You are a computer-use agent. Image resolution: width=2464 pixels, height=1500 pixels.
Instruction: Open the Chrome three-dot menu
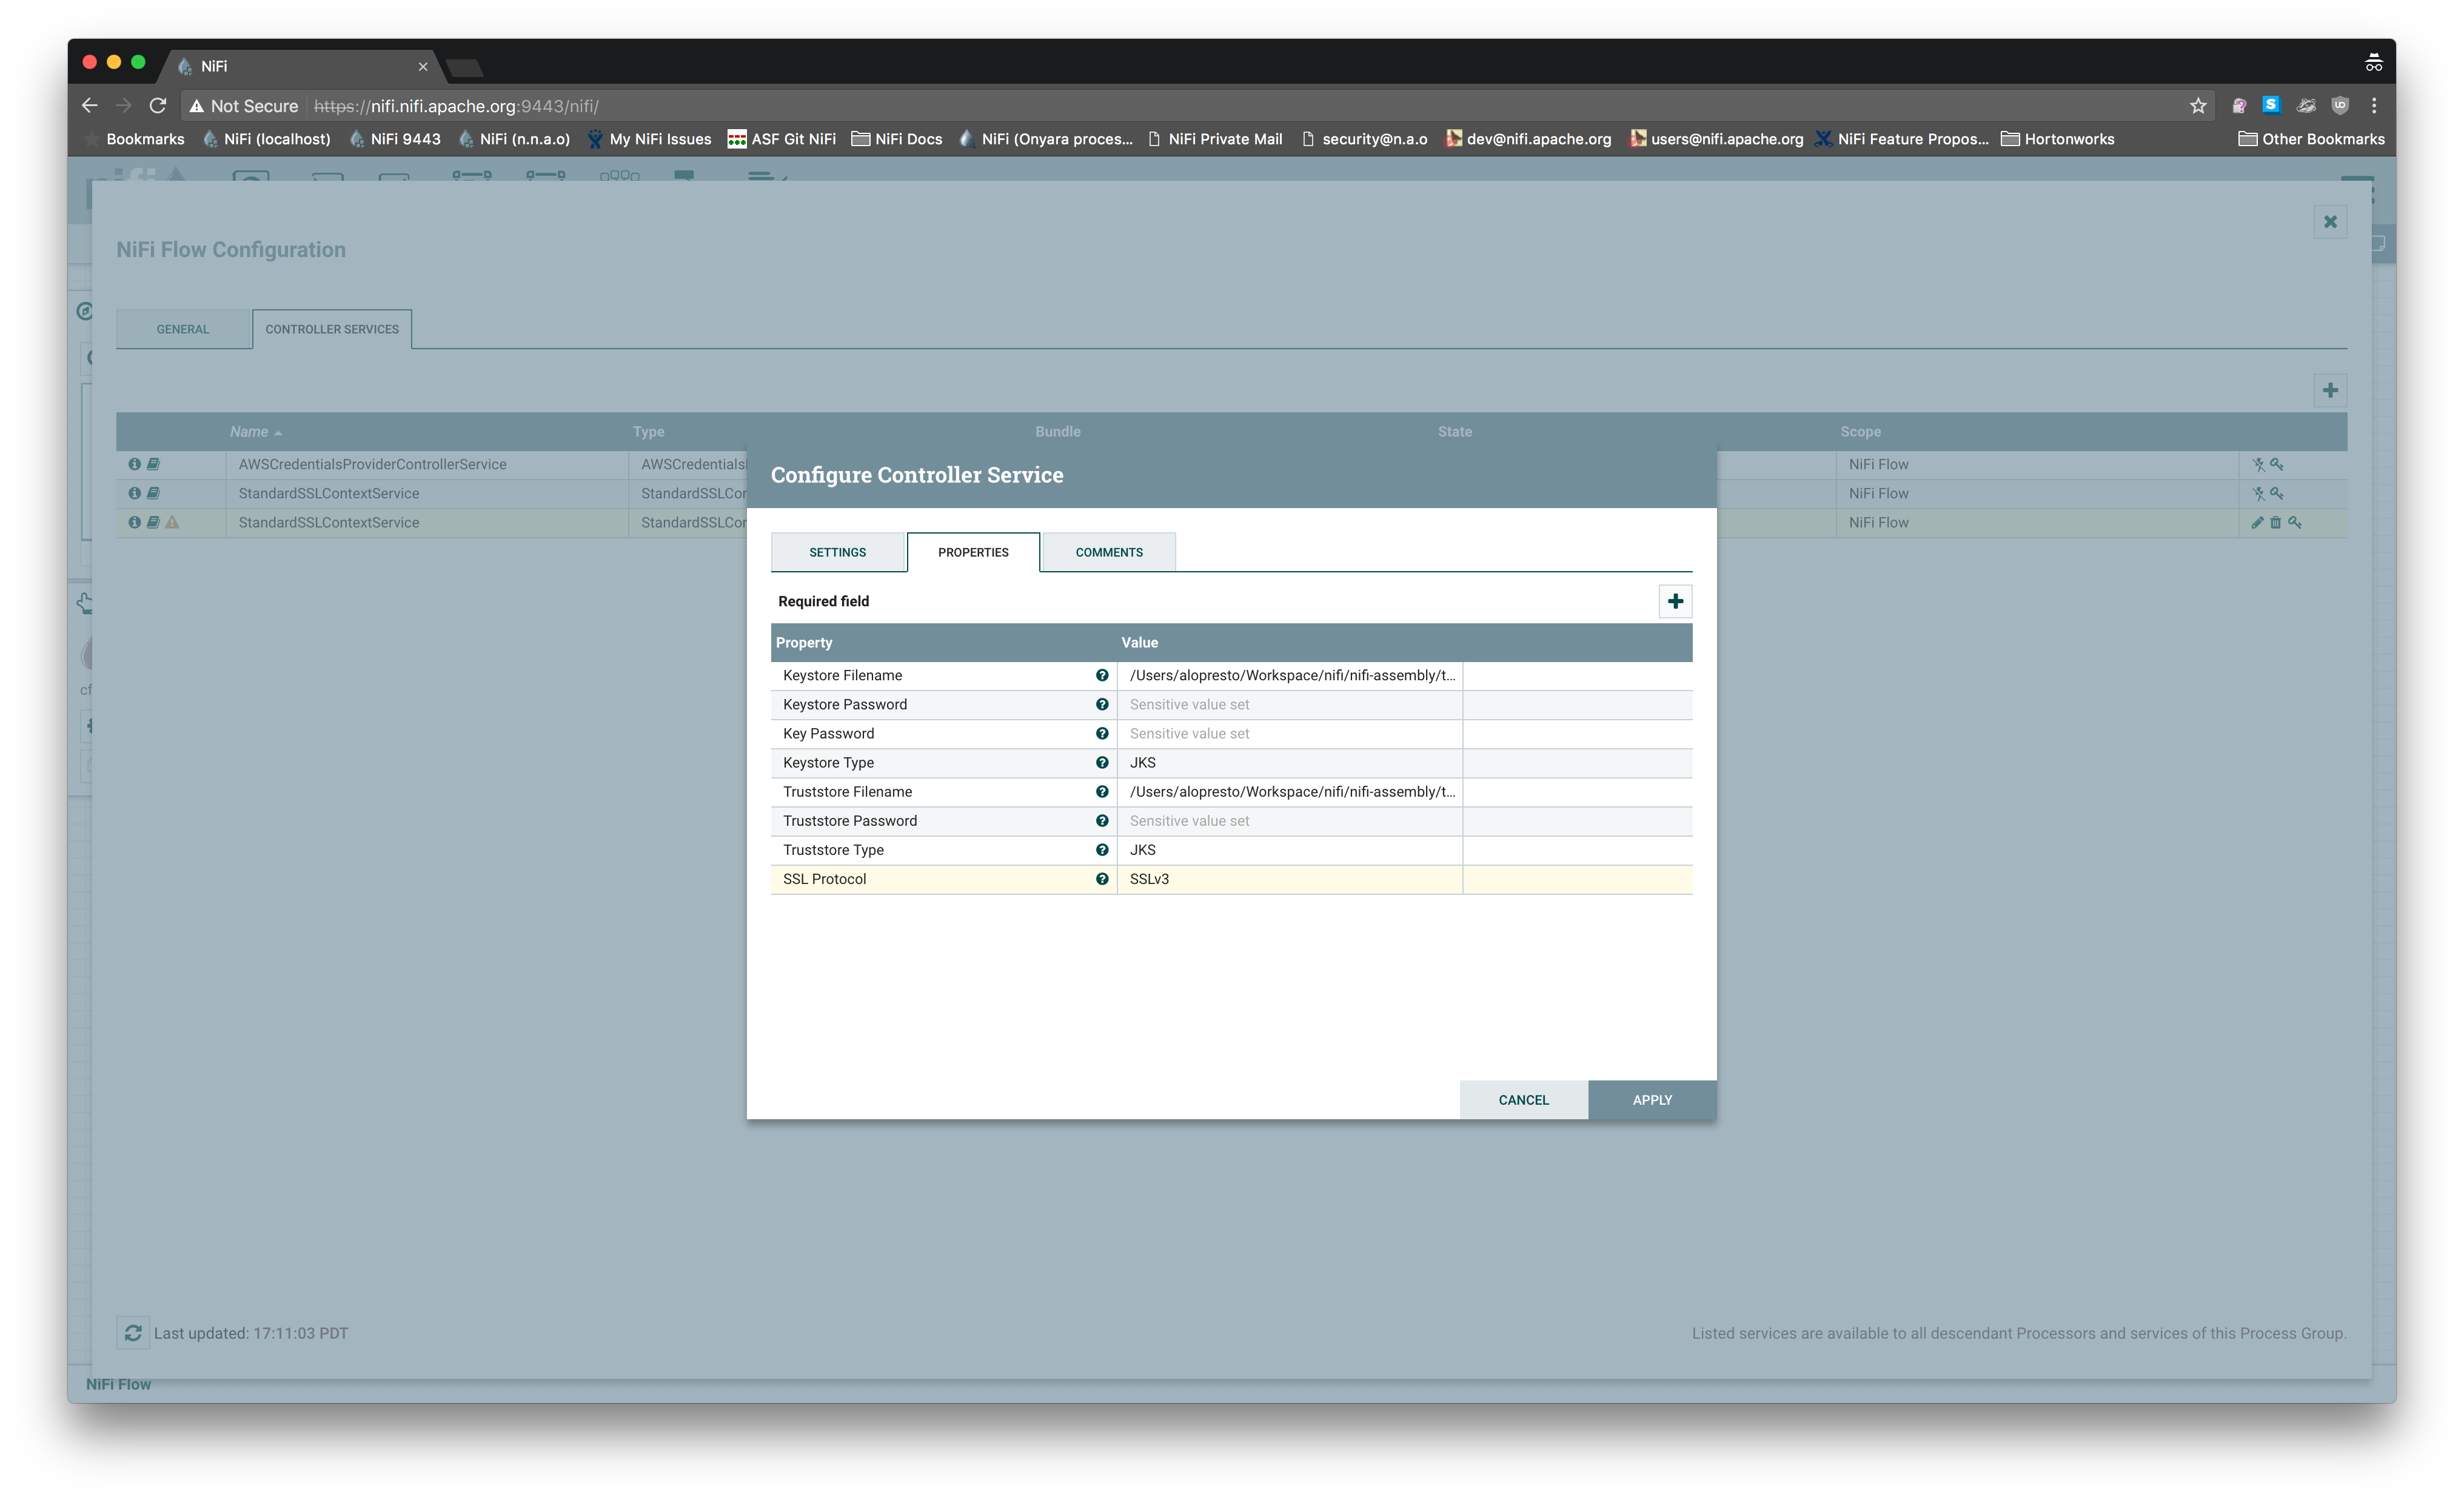coord(2374,106)
